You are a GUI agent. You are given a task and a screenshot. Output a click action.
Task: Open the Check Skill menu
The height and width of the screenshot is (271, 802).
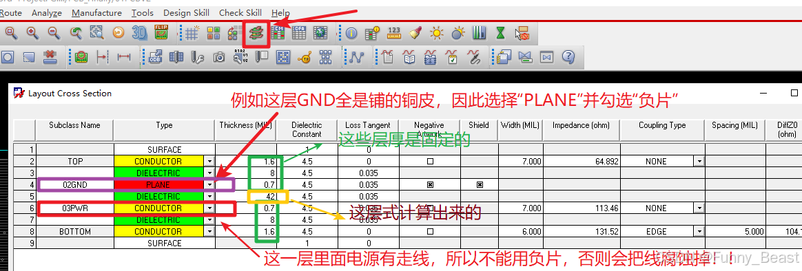[x=240, y=13]
